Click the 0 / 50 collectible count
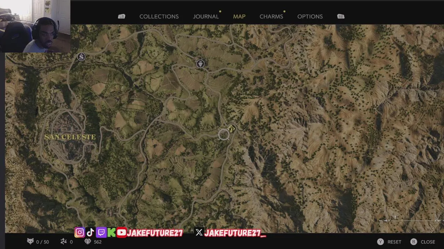 coord(42,242)
